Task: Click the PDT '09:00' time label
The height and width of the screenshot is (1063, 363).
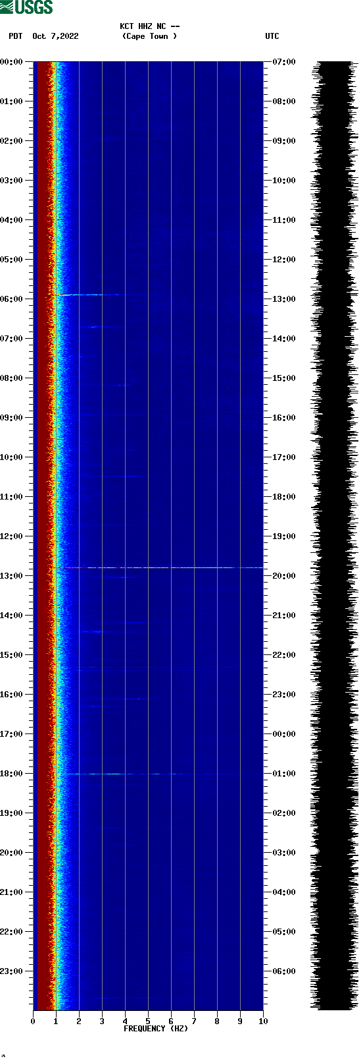Action: point(12,418)
